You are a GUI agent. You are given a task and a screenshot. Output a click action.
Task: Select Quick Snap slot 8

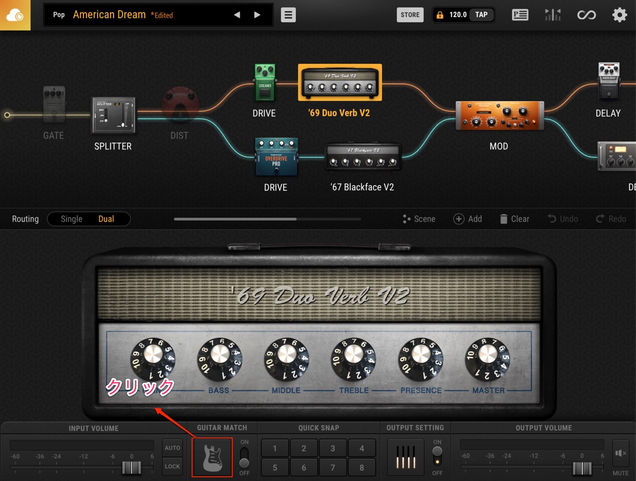click(x=362, y=467)
